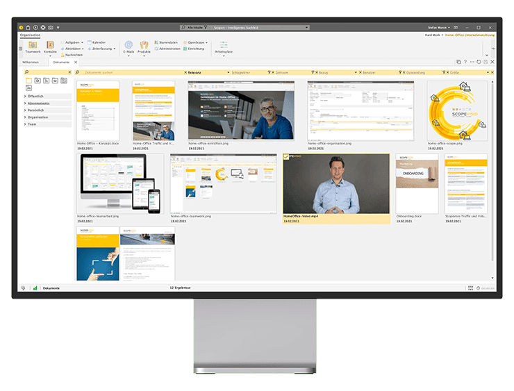Click the yellow Scopevisio logo icon
514x391 pixels.
21,28
